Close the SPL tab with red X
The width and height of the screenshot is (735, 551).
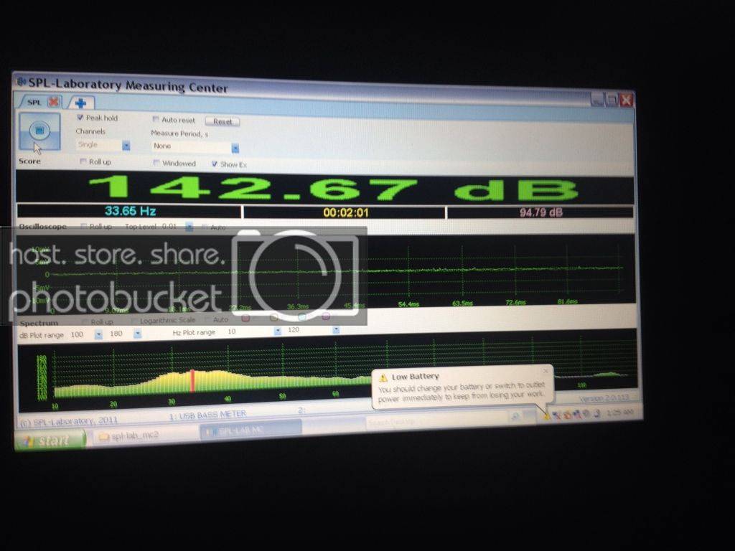54,102
